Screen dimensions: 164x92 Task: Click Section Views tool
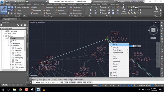point(77,13)
